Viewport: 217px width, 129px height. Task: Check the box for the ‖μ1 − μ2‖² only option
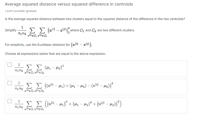click(x=10, y=64)
